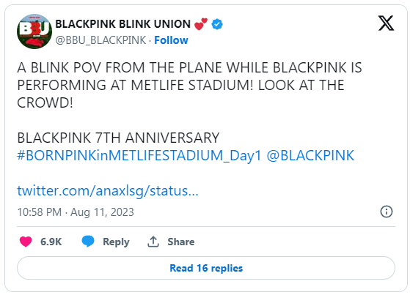Click the blue verified badge
Screen dimensions: 410x295
(x=217, y=24)
